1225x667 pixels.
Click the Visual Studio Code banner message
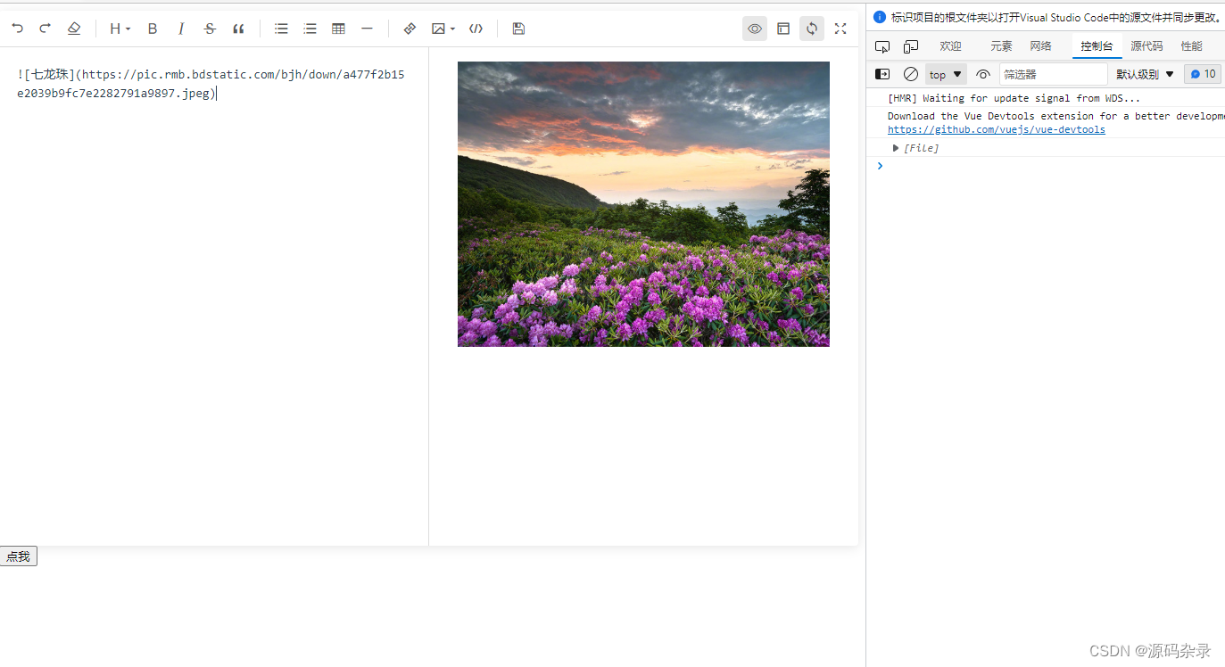pyautogui.click(x=1055, y=17)
